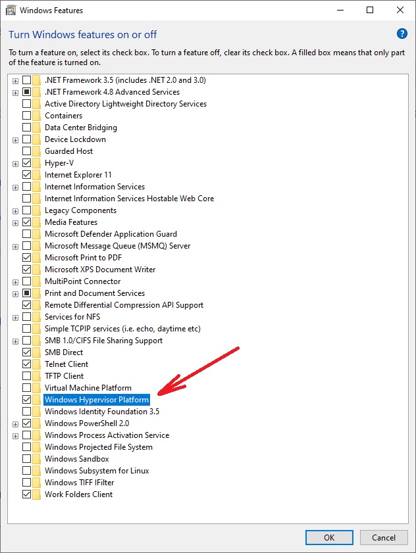Click the Cancel button
416x553 pixels.
click(x=384, y=537)
